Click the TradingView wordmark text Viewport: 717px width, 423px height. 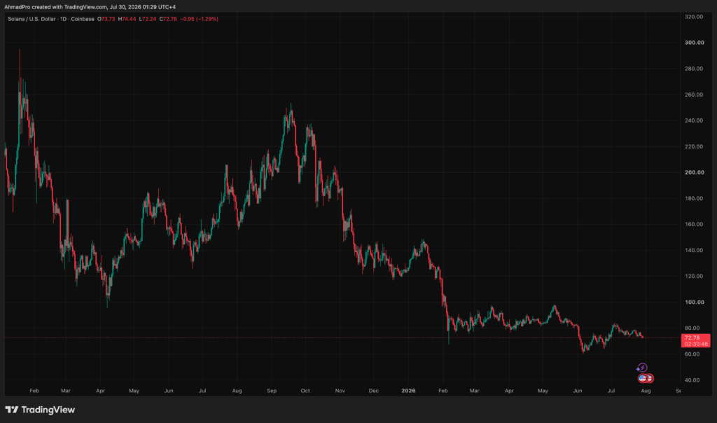pyautogui.click(x=48, y=410)
